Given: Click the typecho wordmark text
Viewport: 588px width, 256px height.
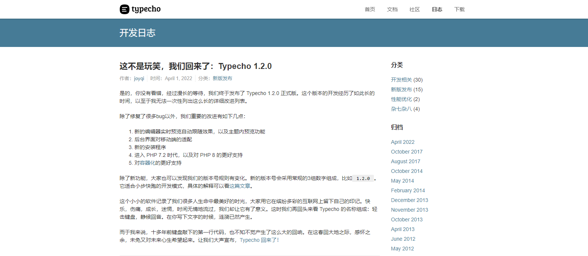Looking at the screenshot, I should [x=146, y=9].
